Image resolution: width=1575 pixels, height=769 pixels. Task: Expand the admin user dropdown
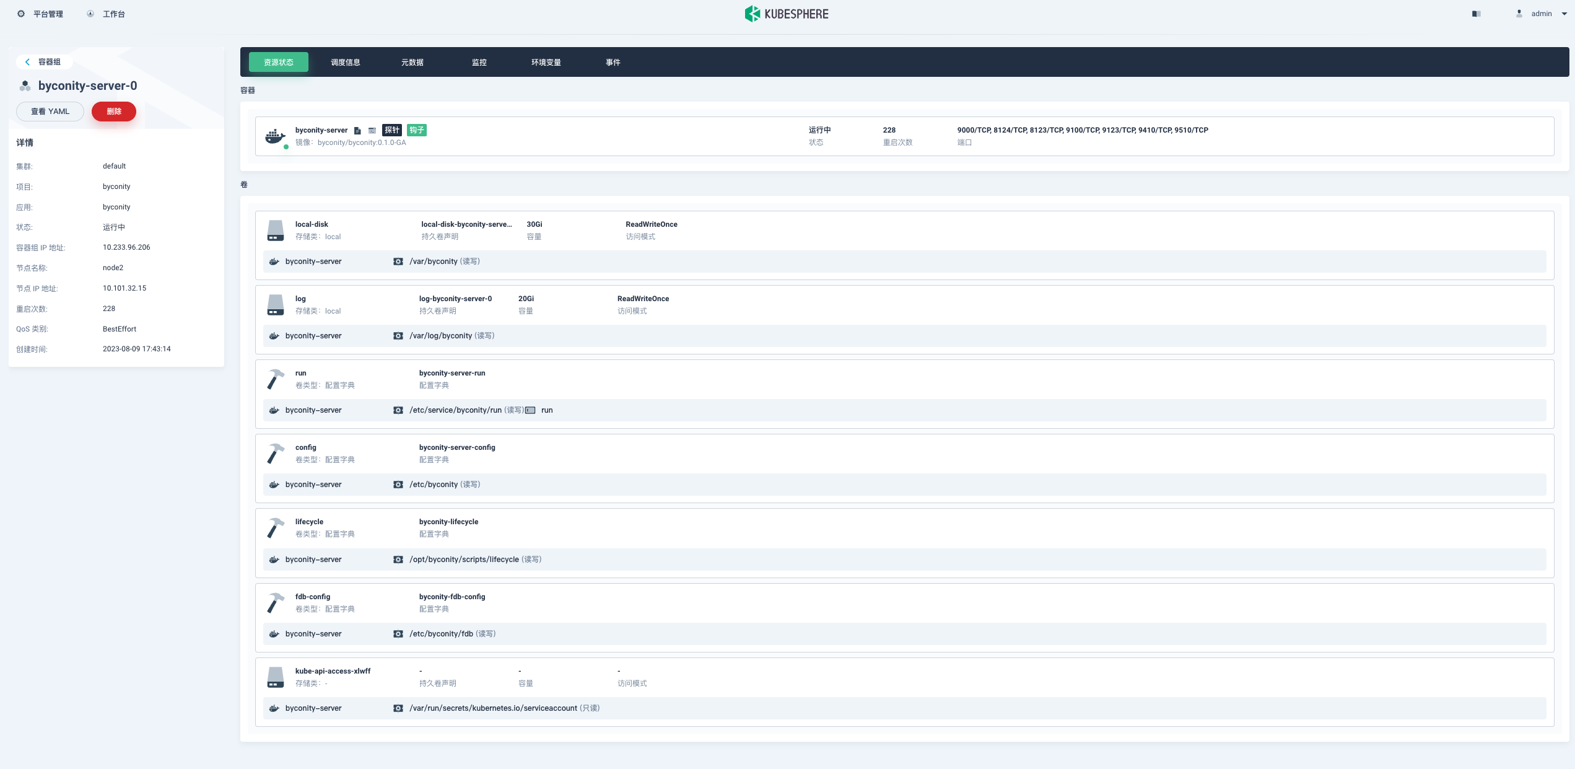point(1542,14)
